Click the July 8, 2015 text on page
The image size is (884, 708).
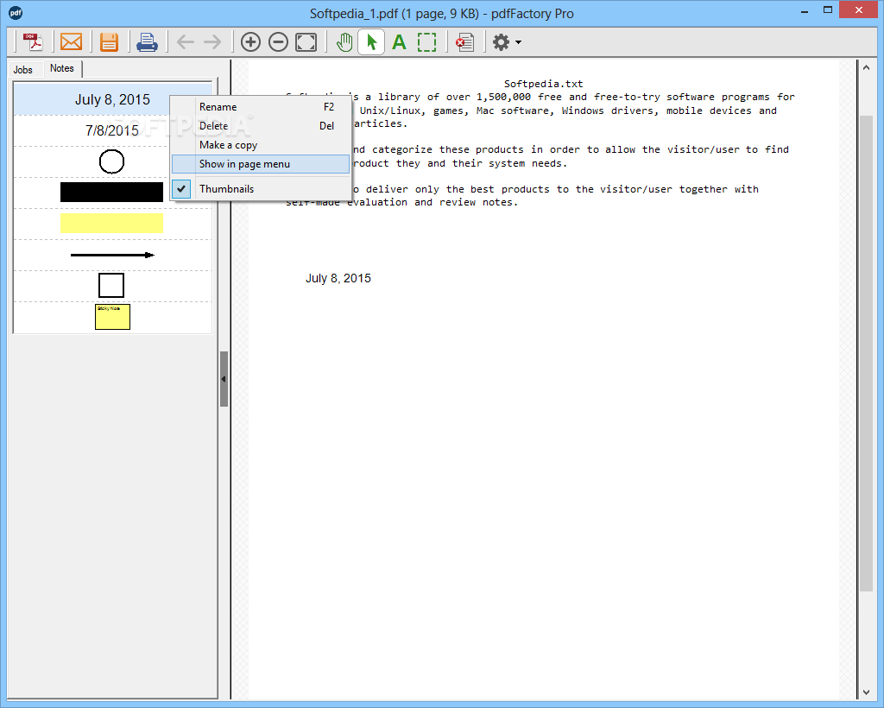[338, 279]
